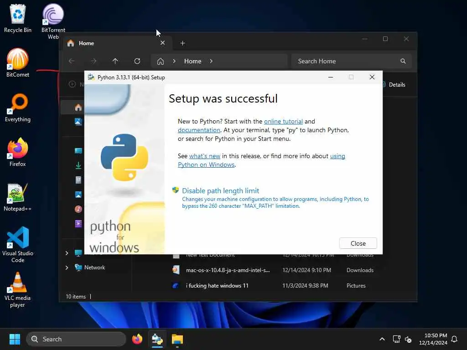Screen dimensions: 467x350
Task: Expand the chevron after Home in address bar
Action: [x=211, y=61]
